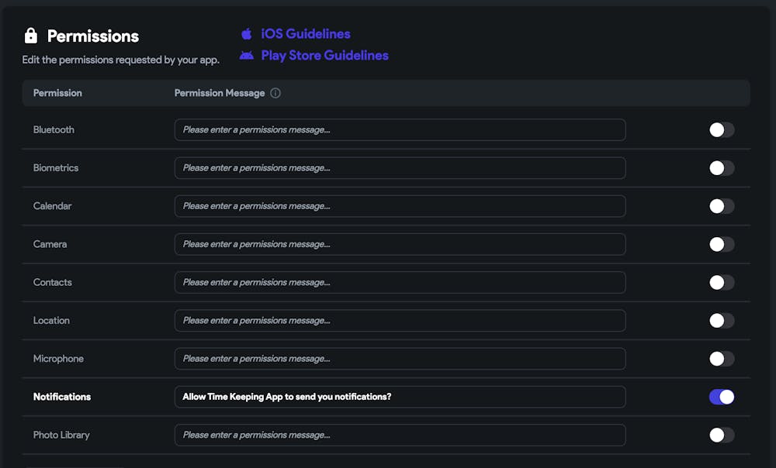Viewport: 776px width, 468px height.
Task: Click the Notifications permission message text box
Action: 400,397
